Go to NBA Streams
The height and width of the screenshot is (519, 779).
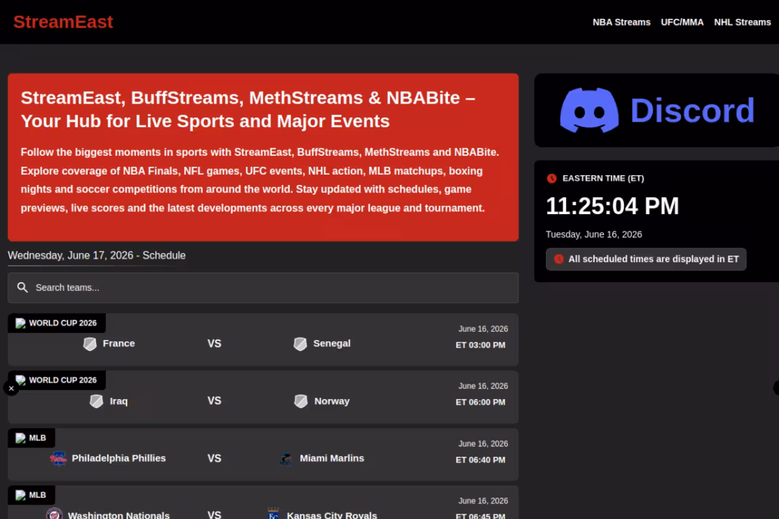pos(621,22)
